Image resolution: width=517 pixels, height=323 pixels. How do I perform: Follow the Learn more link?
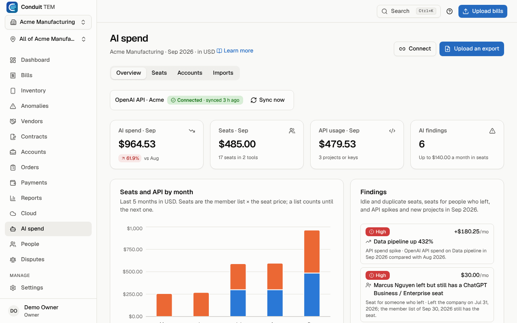(235, 51)
